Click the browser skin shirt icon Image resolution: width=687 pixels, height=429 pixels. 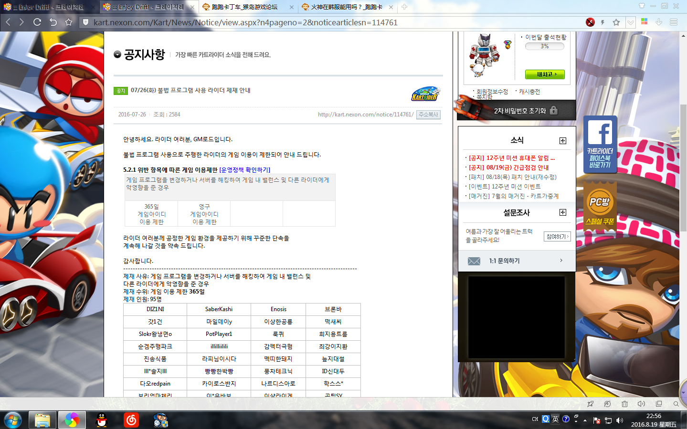(x=642, y=6)
